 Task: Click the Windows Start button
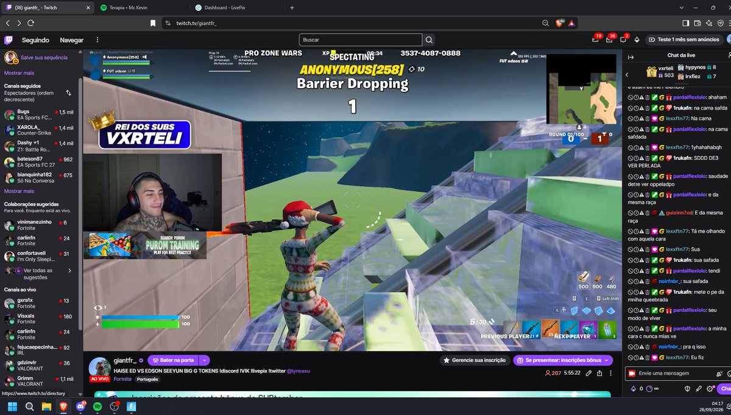12,406
